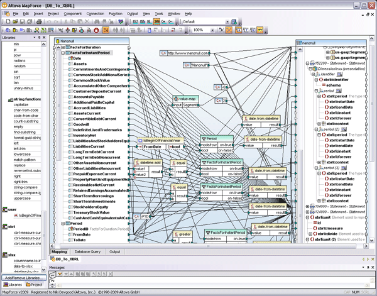Open the Libraries panel menu arrow

tap(35, 38)
